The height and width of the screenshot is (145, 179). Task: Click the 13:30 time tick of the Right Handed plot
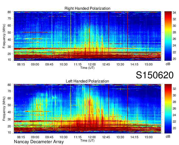coord(120,64)
